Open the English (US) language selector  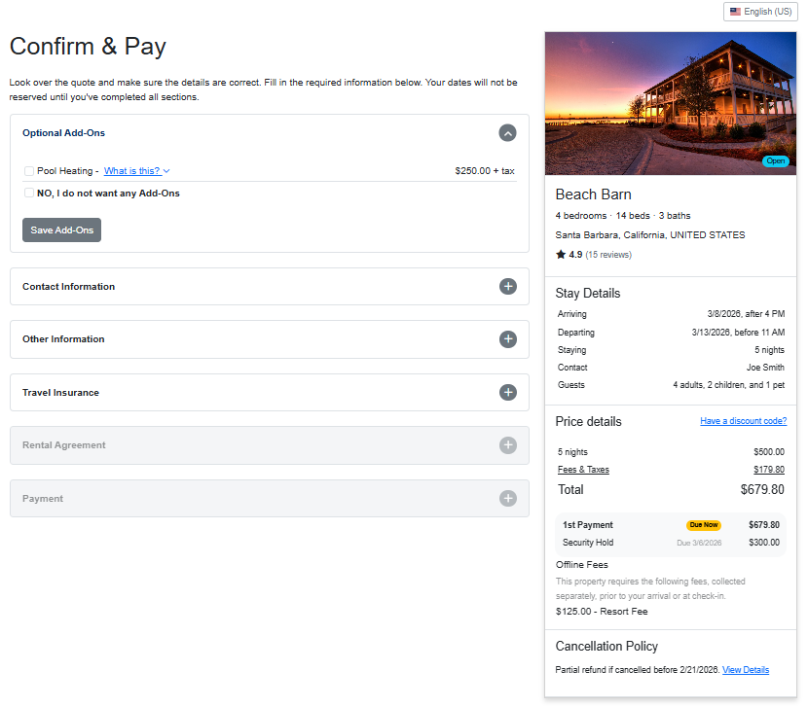pos(760,12)
